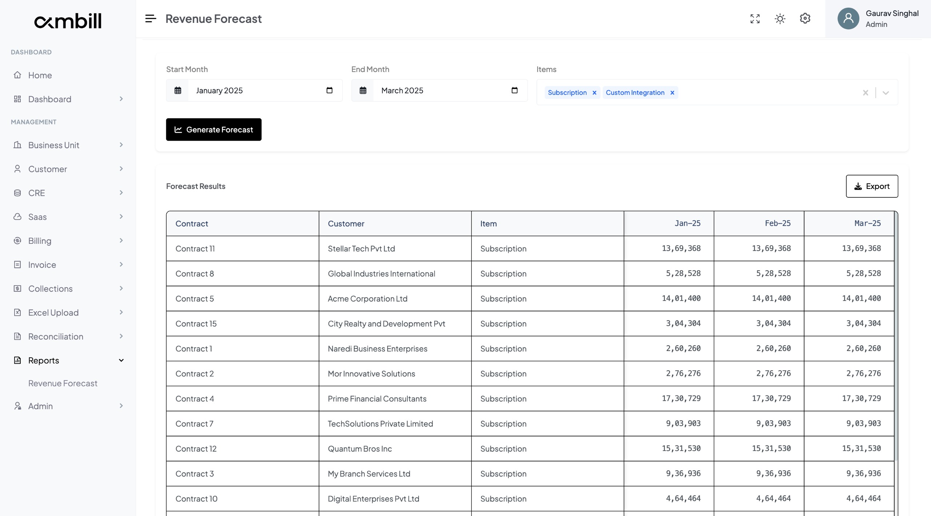Click the End Month date input field
This screenshot has height=516, width=931.
(436, 90)
